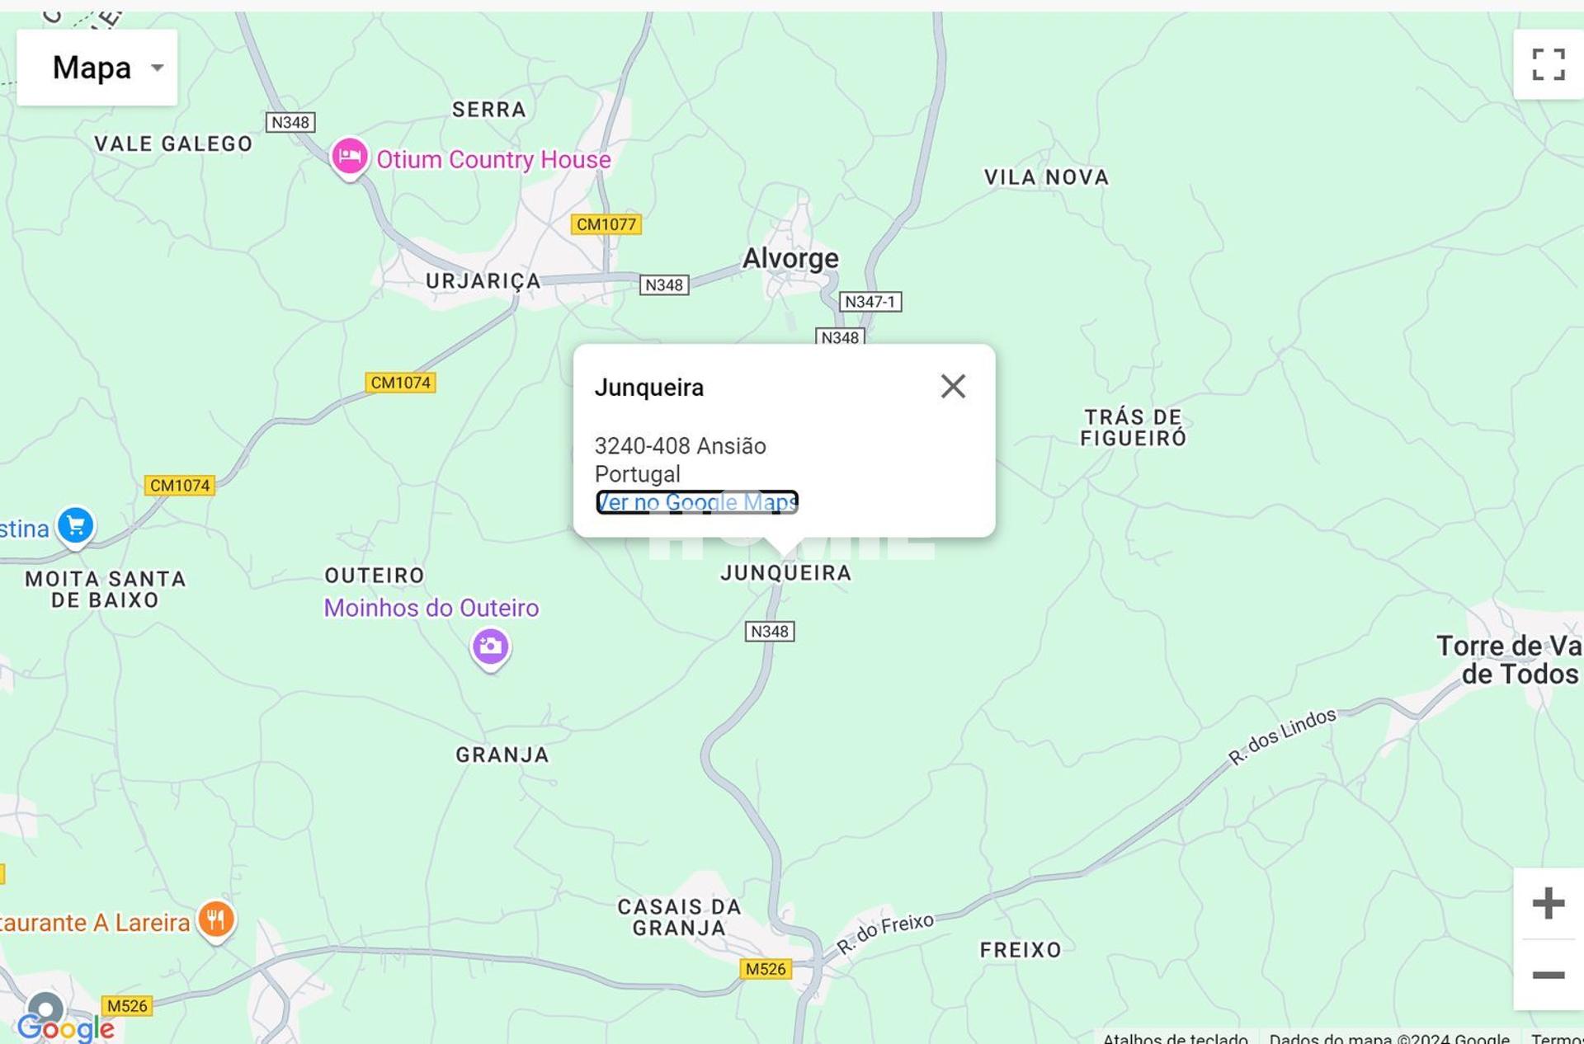1584x1044 pixels.
Task: Click the Otium Country House hotel pin
Action: (x=349, y=156)
